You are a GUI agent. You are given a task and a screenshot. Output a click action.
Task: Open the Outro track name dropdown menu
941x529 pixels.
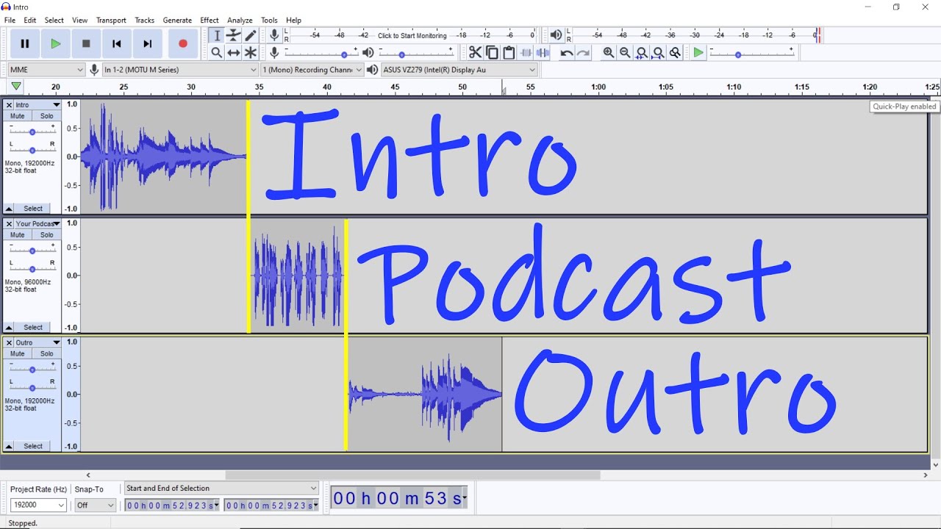click(37, 342)
